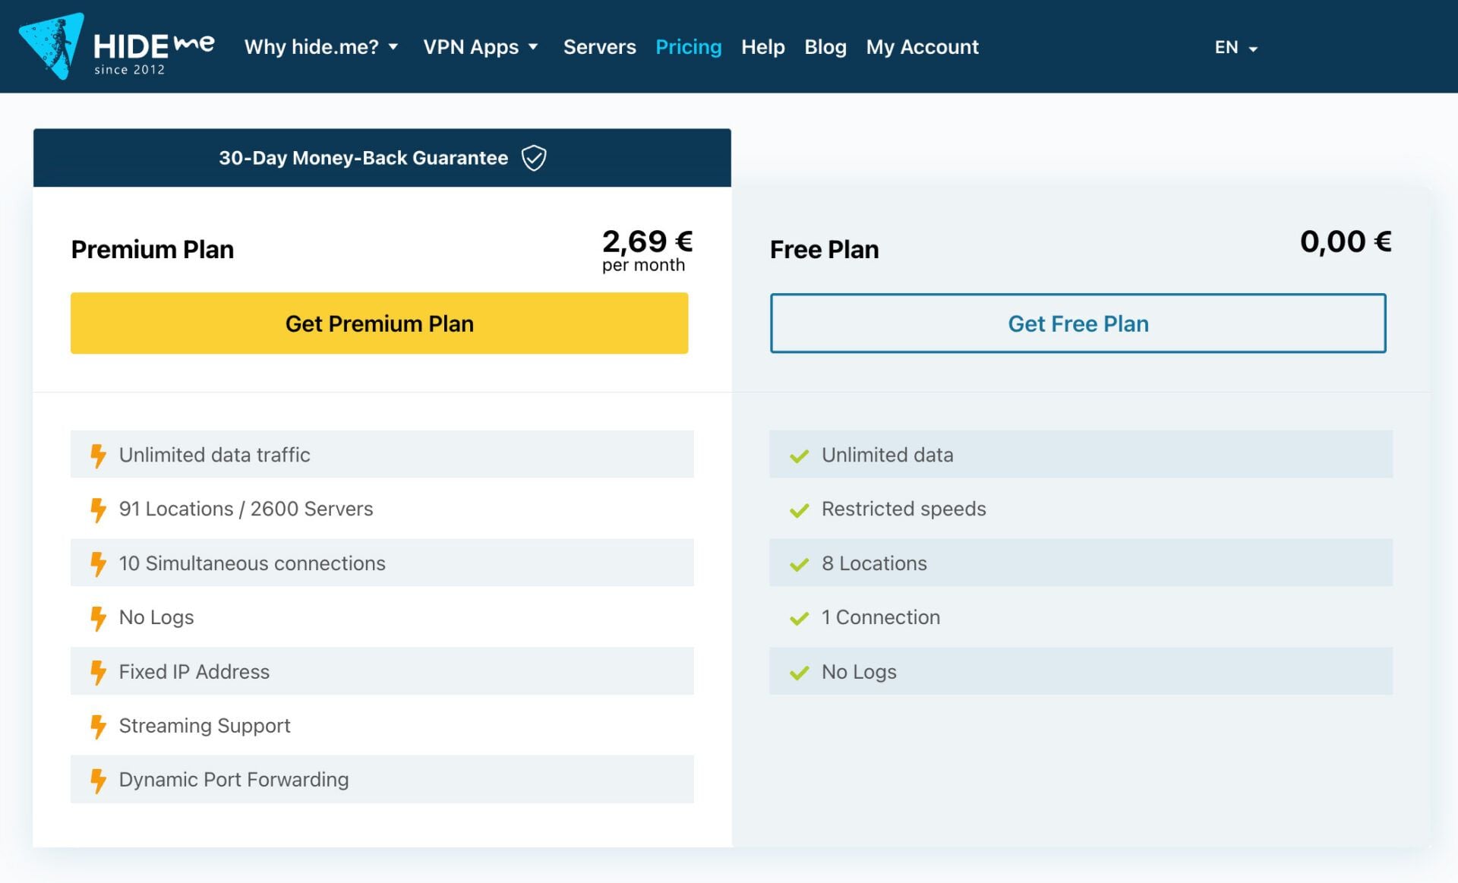This screenshot has height=883, width=1458.
Task: Click the checkmark beside Restricted speeds
Action: coord(798,509)
